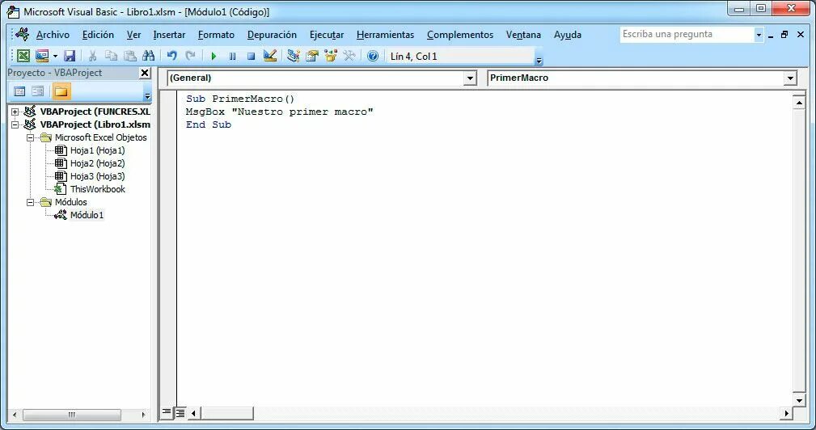Click project panel horizontal scrollbar thumb
The height and width of the screenshot is (430, 816).
click(72, 415)
